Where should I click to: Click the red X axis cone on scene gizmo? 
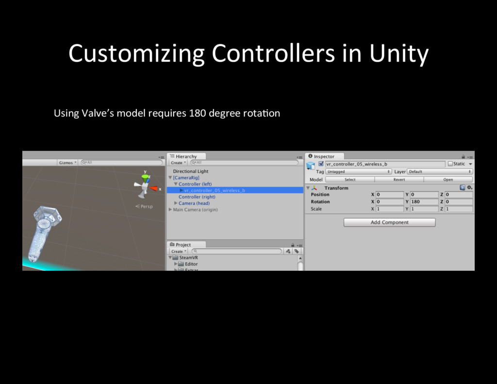pos(153,189)
